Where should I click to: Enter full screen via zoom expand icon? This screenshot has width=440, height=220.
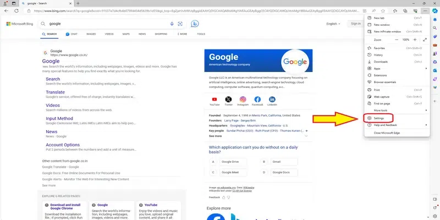[x=425, y=40]
